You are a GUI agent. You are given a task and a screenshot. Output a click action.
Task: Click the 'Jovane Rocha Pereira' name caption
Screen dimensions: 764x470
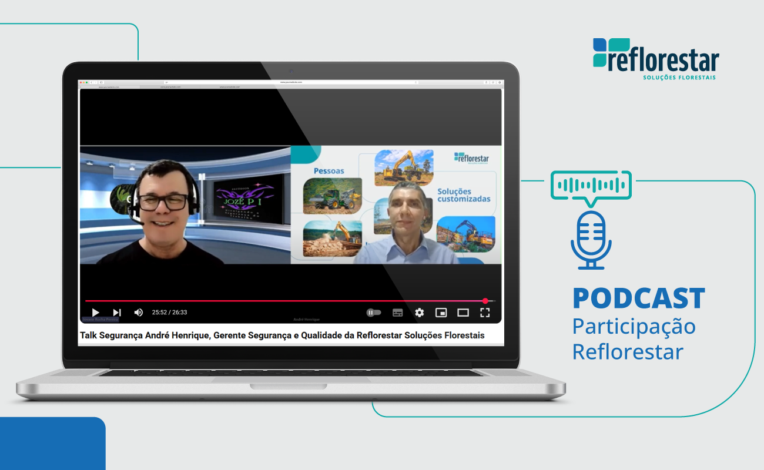[x=100, y=319]
